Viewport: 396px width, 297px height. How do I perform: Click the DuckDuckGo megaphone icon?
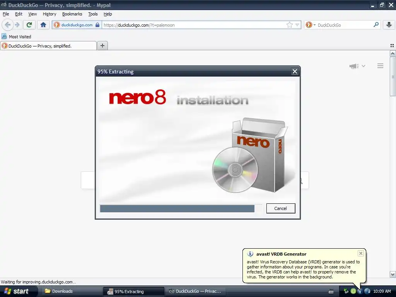point(354,66)
